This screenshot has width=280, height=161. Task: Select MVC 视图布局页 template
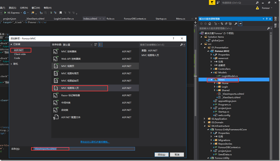click(95, 74)
